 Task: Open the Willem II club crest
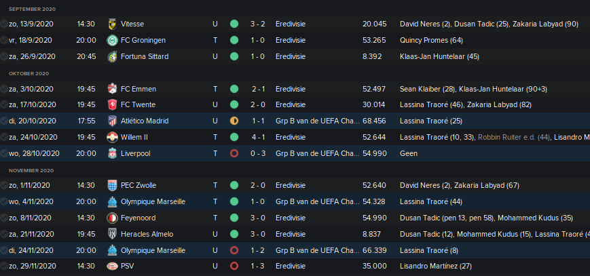click(x=112, y=137)
